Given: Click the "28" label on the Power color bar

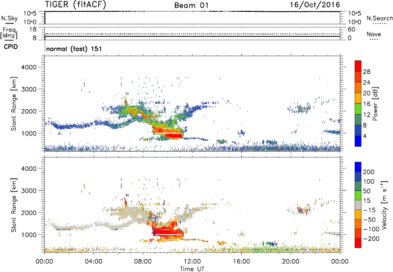Looking at the screenshot, I should pos(366,72).
